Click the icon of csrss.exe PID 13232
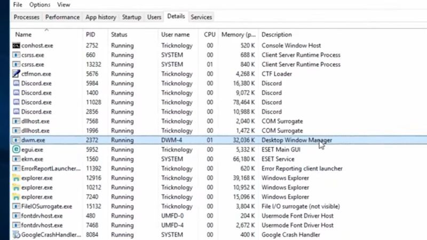This screenshot has height=240, width=427. coord(16,65)
